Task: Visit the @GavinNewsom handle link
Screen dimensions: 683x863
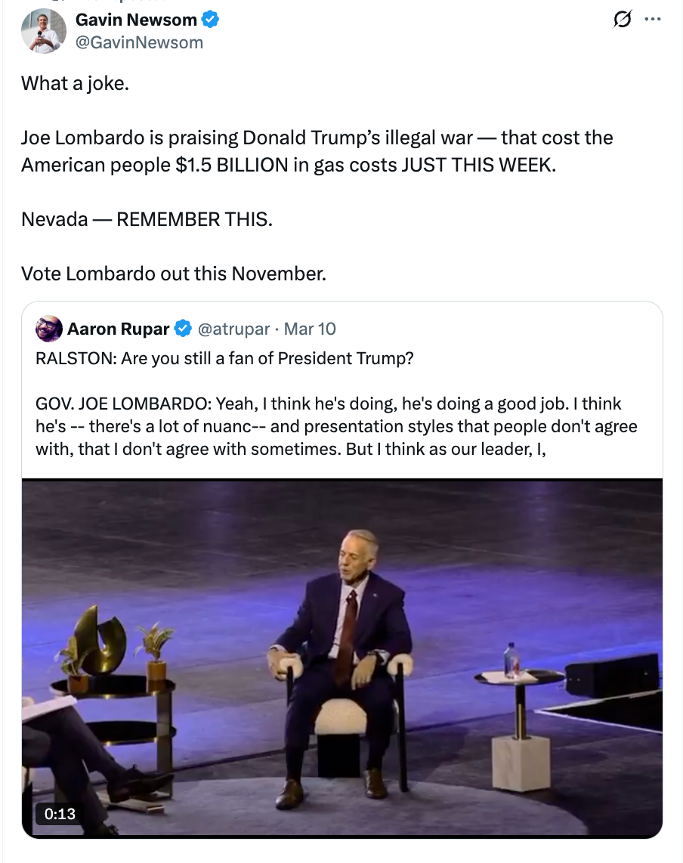Action: click(x=139, y=42)
